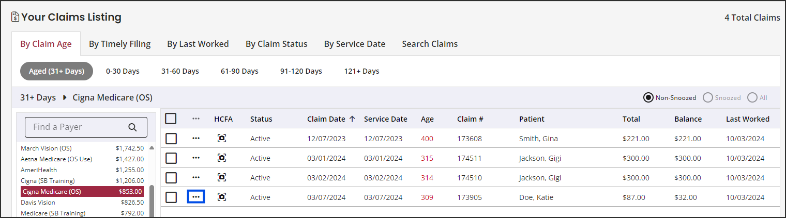Click the age value 400

(427, 138)
